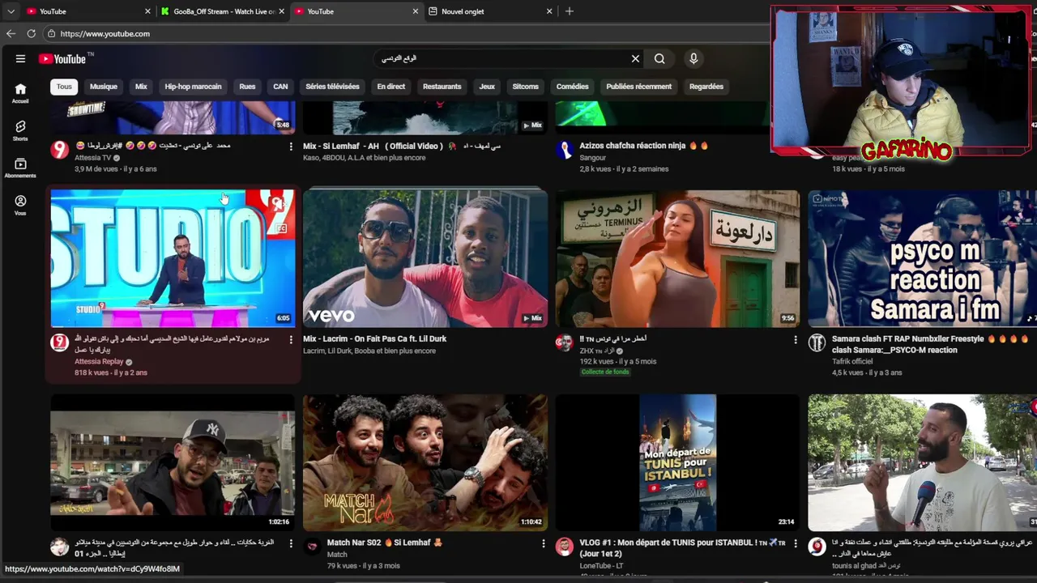Select the Séries télévisées chip
Viewport: 1037px width, 583px height.
(332, 87)
